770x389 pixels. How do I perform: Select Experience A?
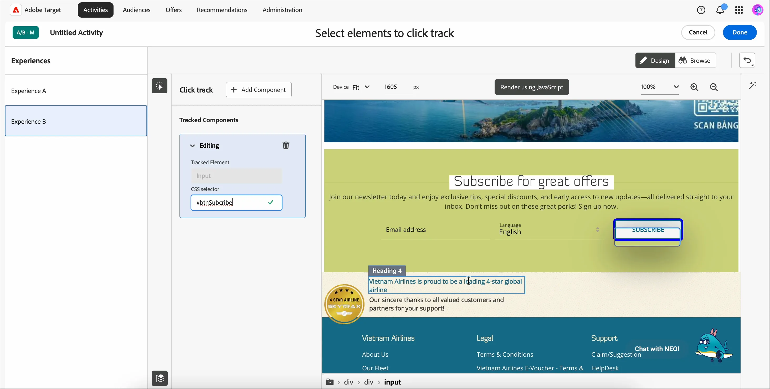coord(76,91)
